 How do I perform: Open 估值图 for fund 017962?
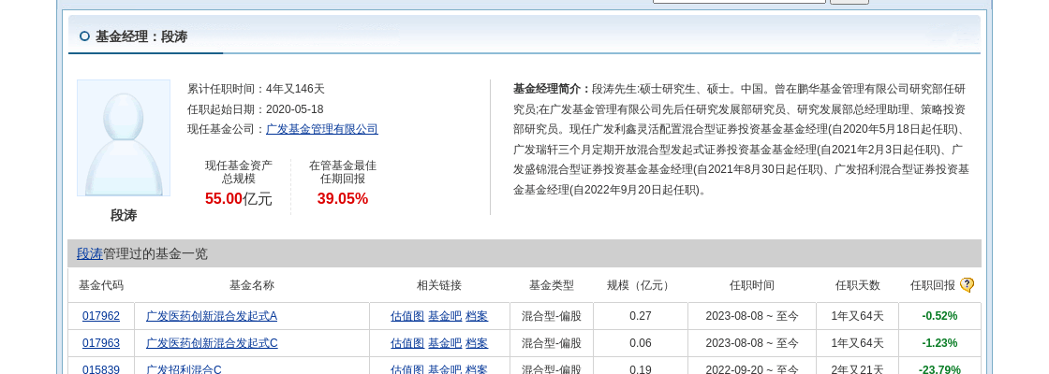(x=407, y=316)
